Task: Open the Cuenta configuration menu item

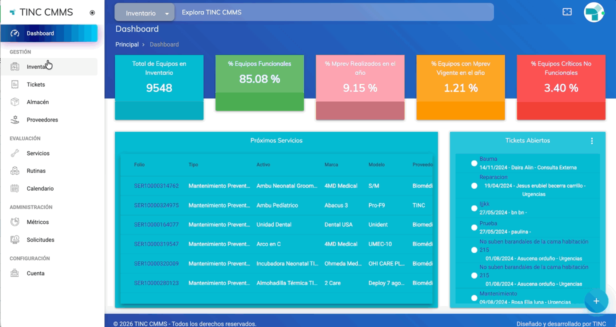Action: coord(35,273)
